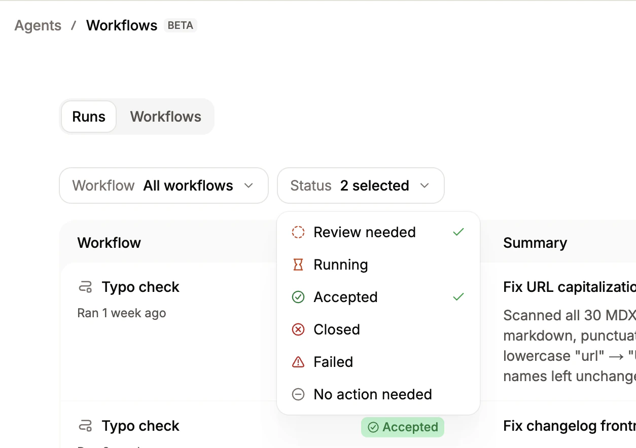The height and width of the screenshot is (448, 636).
Task: Click the Failed warning triangle icon
Action: click(x=298, y=362)
